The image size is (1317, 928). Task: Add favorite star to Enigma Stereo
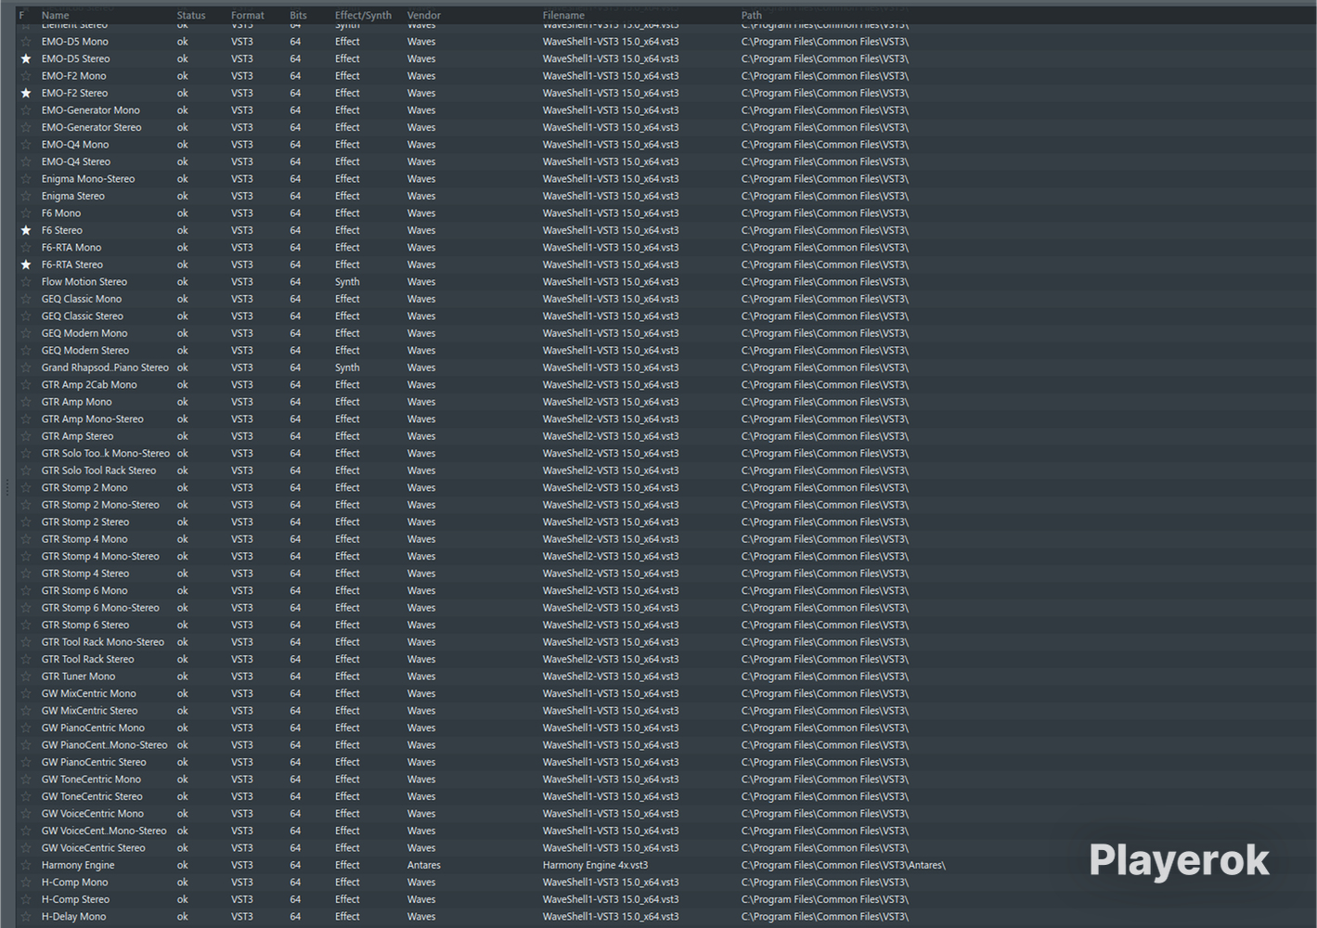click(26, 196)
